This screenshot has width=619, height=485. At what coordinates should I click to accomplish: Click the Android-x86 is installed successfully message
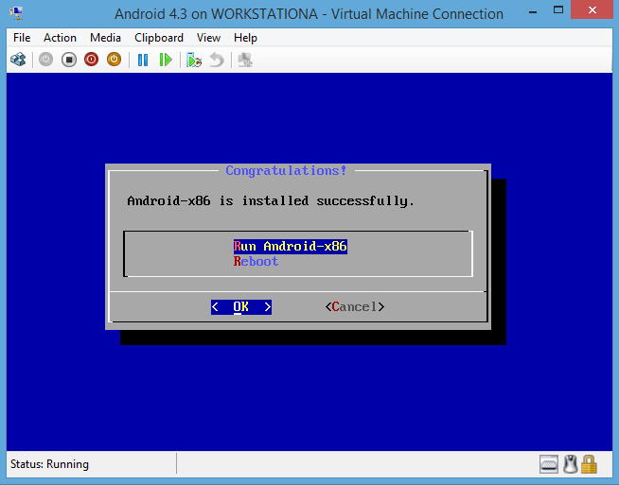(271, 201)
